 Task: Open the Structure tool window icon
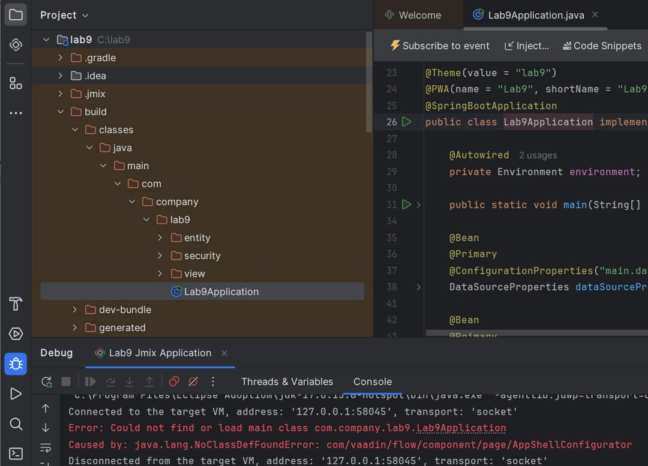(16, 83)
